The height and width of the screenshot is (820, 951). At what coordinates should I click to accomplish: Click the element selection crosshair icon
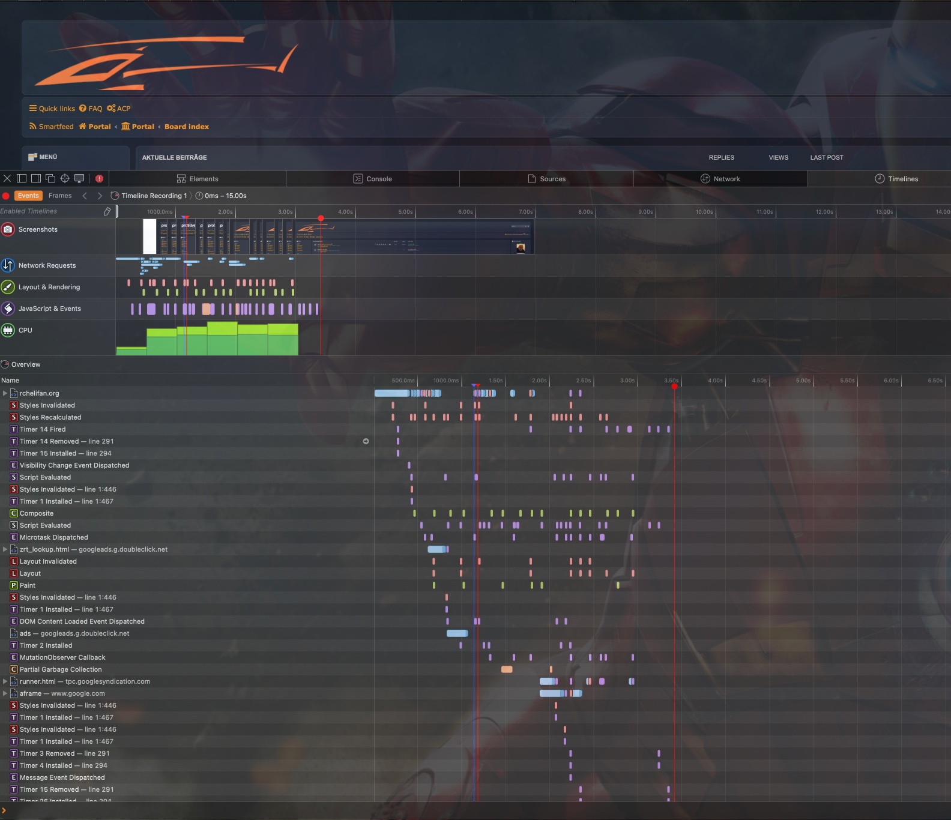click(x=65, y=178)
